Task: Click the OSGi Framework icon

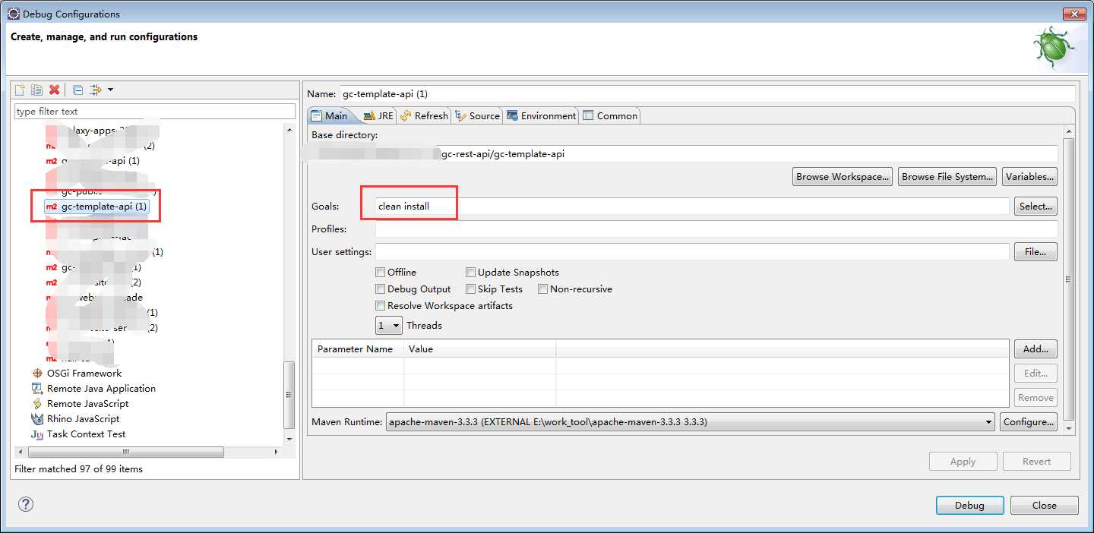Action: pyautogui.click(x=37, y=373)
